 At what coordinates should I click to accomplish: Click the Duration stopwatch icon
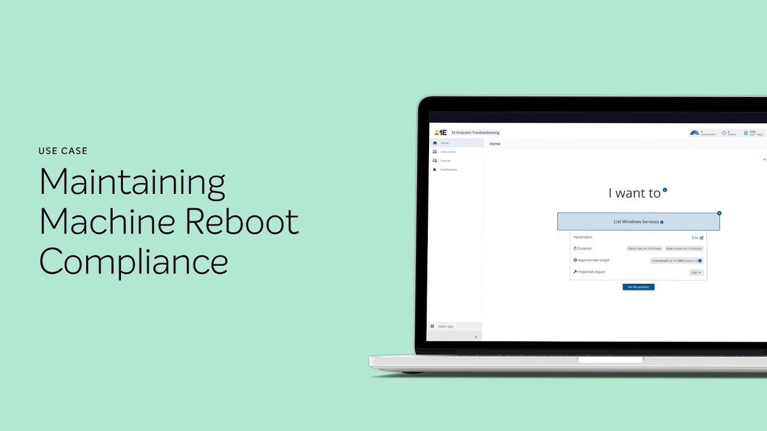click(x=575, y=248)
